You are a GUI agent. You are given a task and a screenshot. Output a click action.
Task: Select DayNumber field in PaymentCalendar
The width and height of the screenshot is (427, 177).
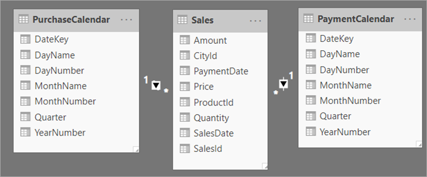click(x=360, y=70)
